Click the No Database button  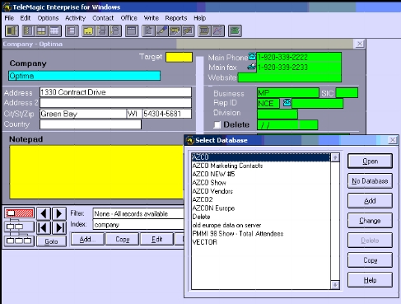[370, 181]
